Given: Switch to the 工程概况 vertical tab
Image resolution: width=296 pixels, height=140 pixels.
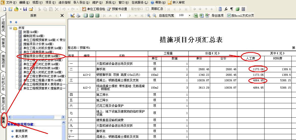Looking at the screenshot, I should tap(3, 25).
